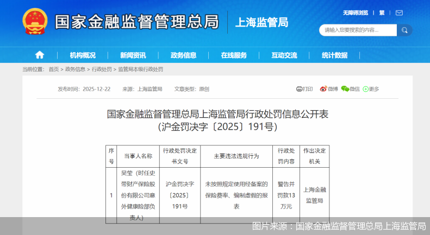Open the mail envelope icon
430x235 pixels.
coord(399,13)
